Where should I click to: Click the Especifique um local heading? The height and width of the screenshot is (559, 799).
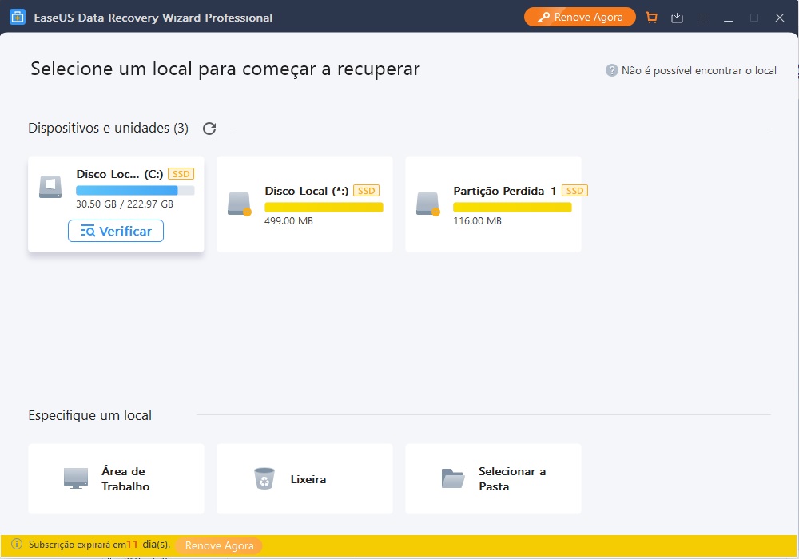tap(90, 415)
